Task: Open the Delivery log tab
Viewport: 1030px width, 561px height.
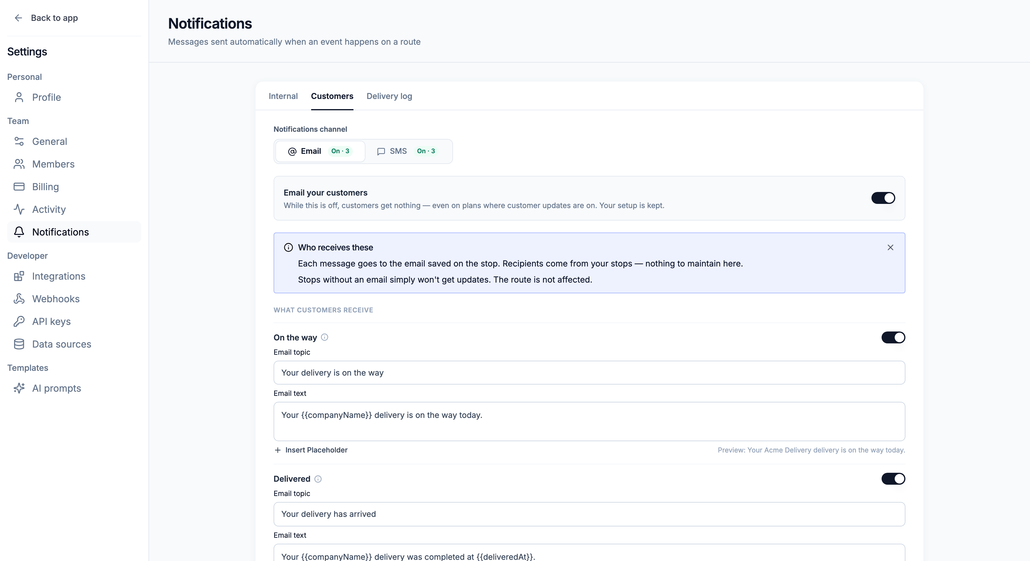Action: 389,96
